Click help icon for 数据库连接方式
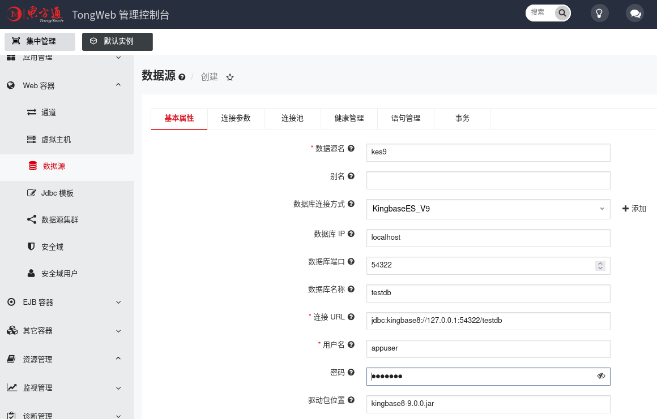This screenshot has width=657, height=419. 351,204
